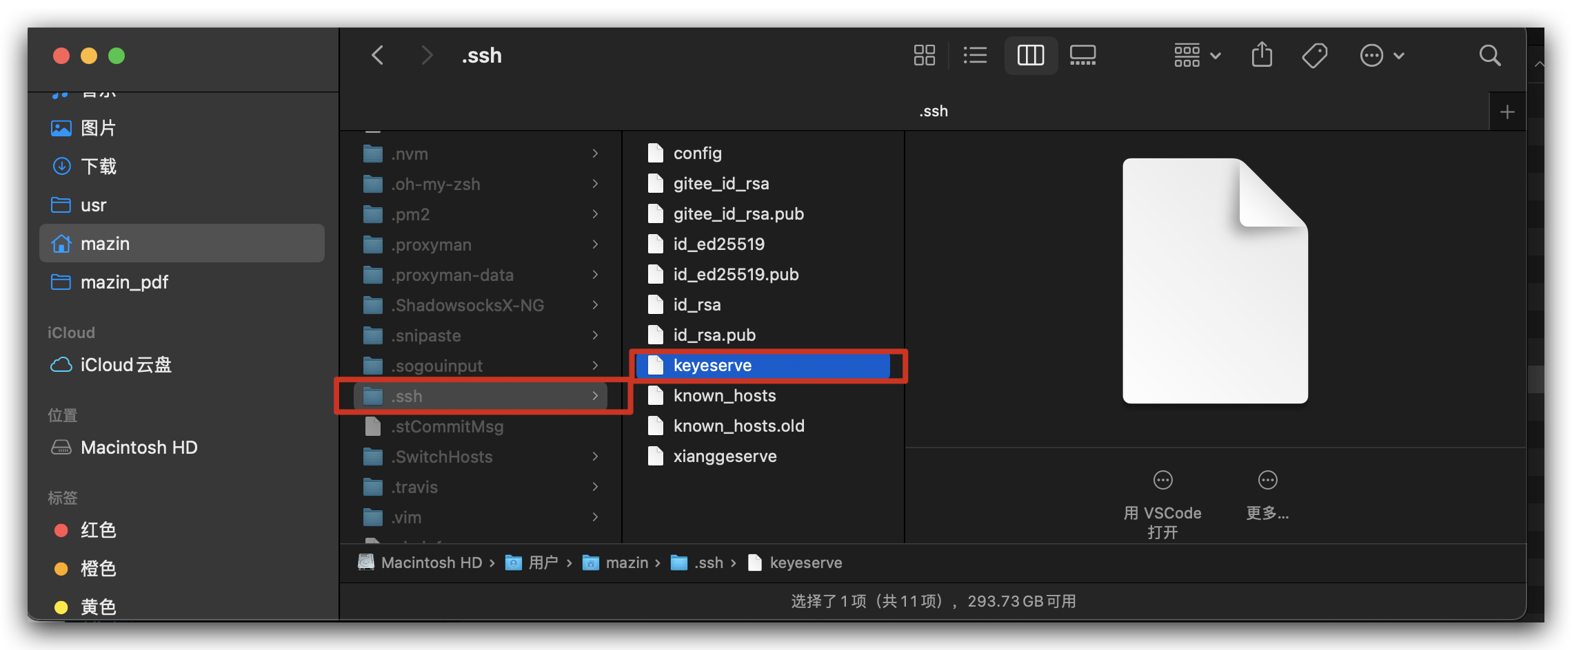Select mazin home in the sidebar
Viewport: 1572px width, 650px height.
pos(182,243)
